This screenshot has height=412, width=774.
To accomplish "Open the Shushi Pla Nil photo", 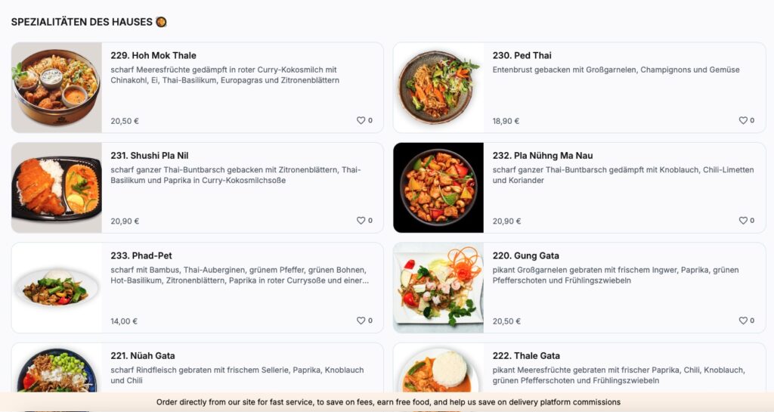I will click(x=57, y=187).
